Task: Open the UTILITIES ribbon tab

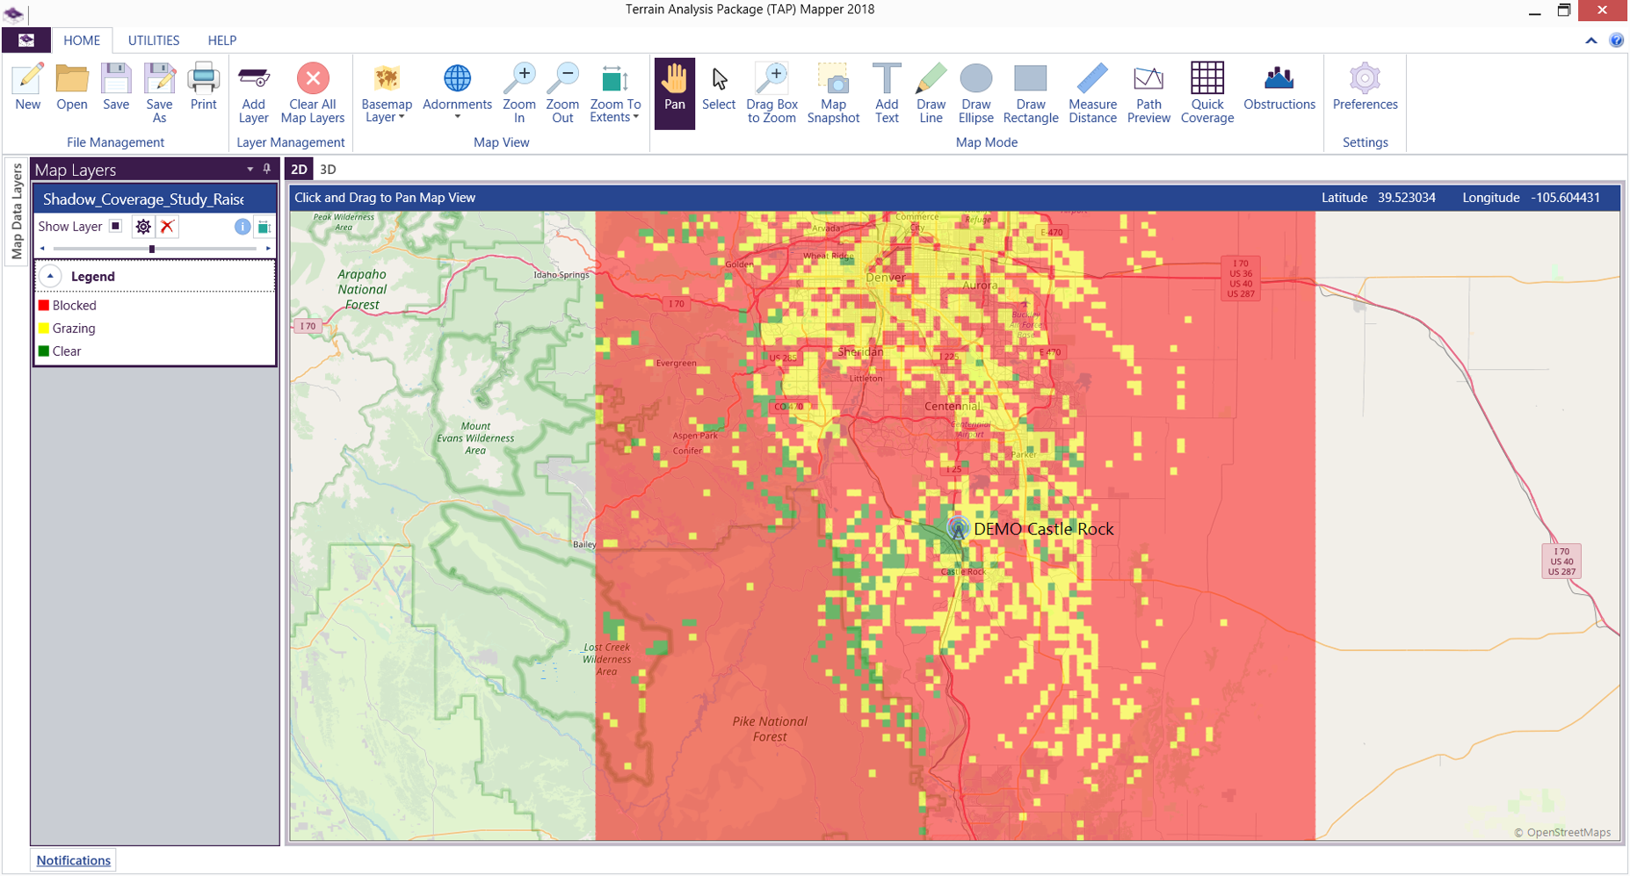Action: (153, 40)
